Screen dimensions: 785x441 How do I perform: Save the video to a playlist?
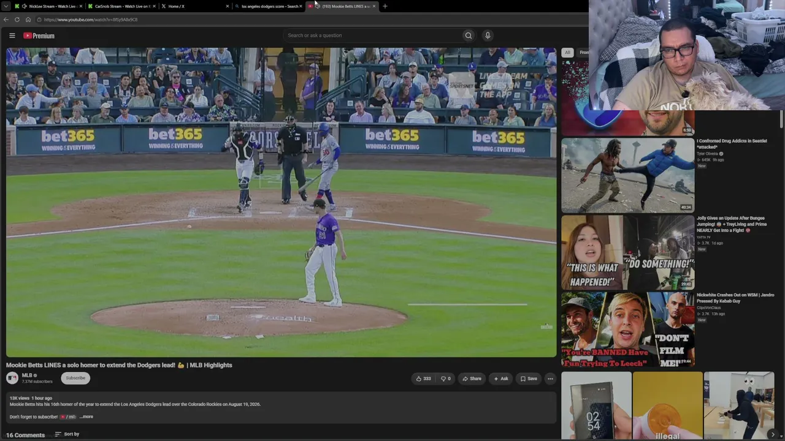529,379
